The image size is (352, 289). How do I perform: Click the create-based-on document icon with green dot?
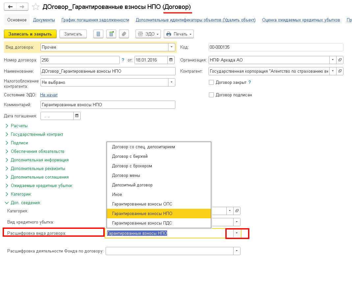[x=111, y=34]
